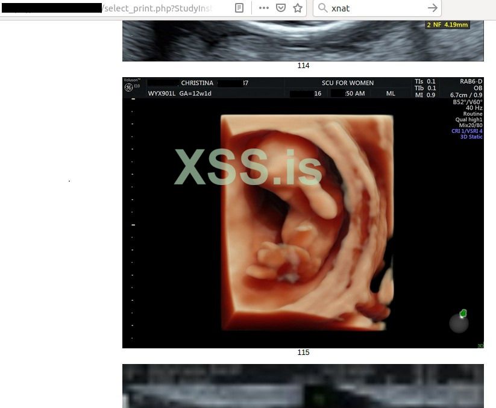Click the 'Qual high1' quality text
Image resolution: width=496 pixels, height=408 pixels.
coord(469,119)
